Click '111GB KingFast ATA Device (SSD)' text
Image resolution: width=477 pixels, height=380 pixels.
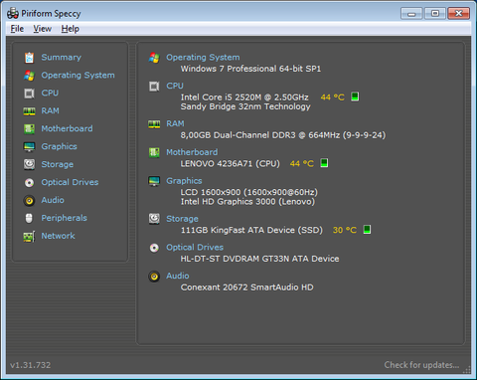[251, 230]
